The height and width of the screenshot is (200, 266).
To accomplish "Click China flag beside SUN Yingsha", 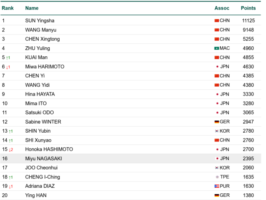I will pyautogui.click(x=216, y=21).
